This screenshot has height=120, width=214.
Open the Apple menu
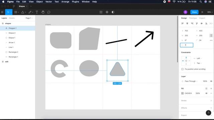tap(3, 2)
